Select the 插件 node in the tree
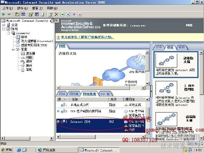Screen dimensions: 204x153 (29, 65)
